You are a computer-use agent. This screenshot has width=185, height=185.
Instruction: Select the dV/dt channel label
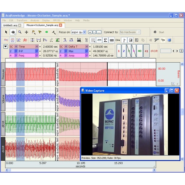[3, 149]
